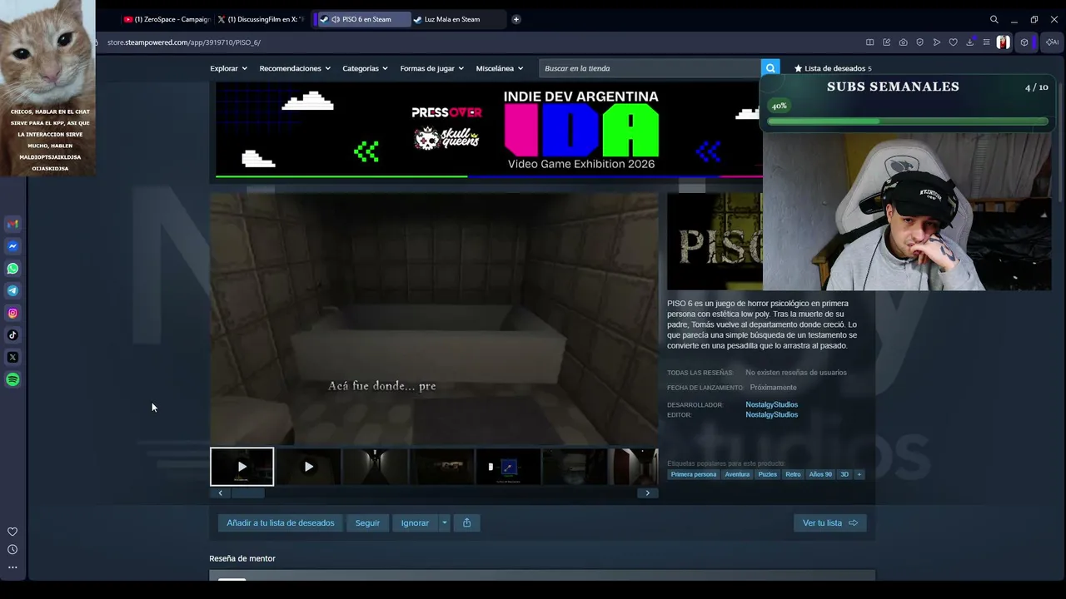Bookmark page with toolbar heart icon
1066x599 pixels.
(953, 42)
